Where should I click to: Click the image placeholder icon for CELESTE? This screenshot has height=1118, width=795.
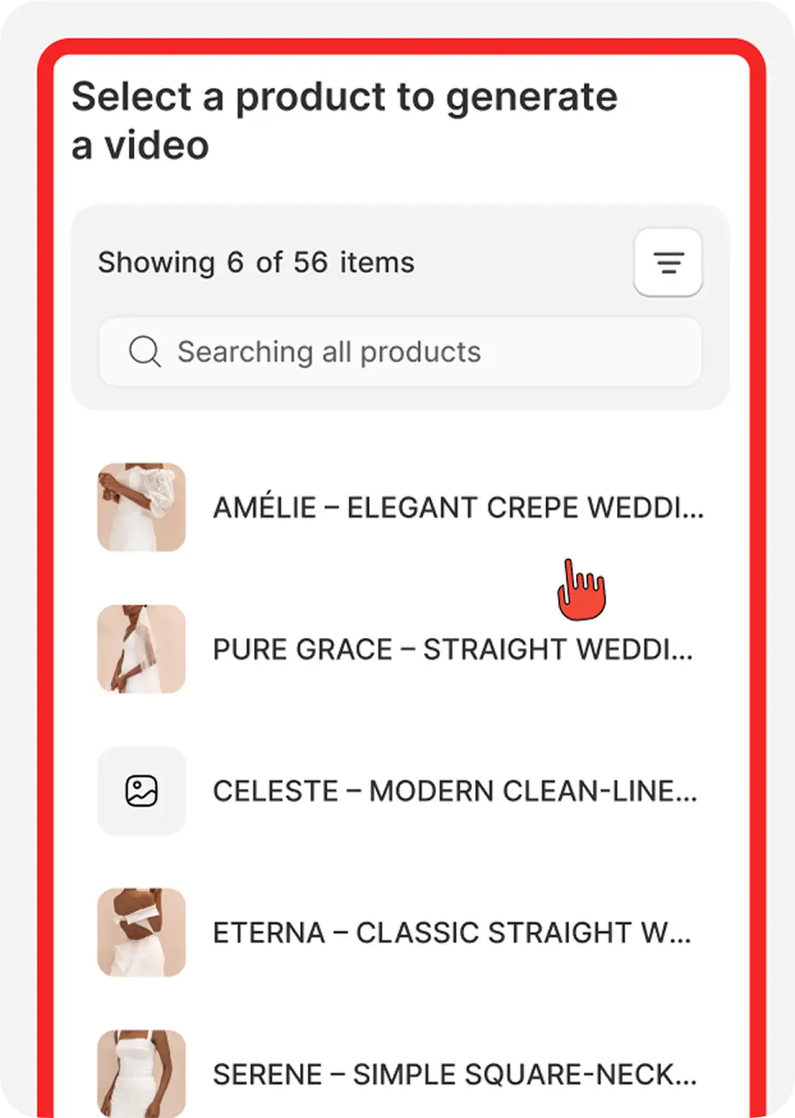(141, 791)
